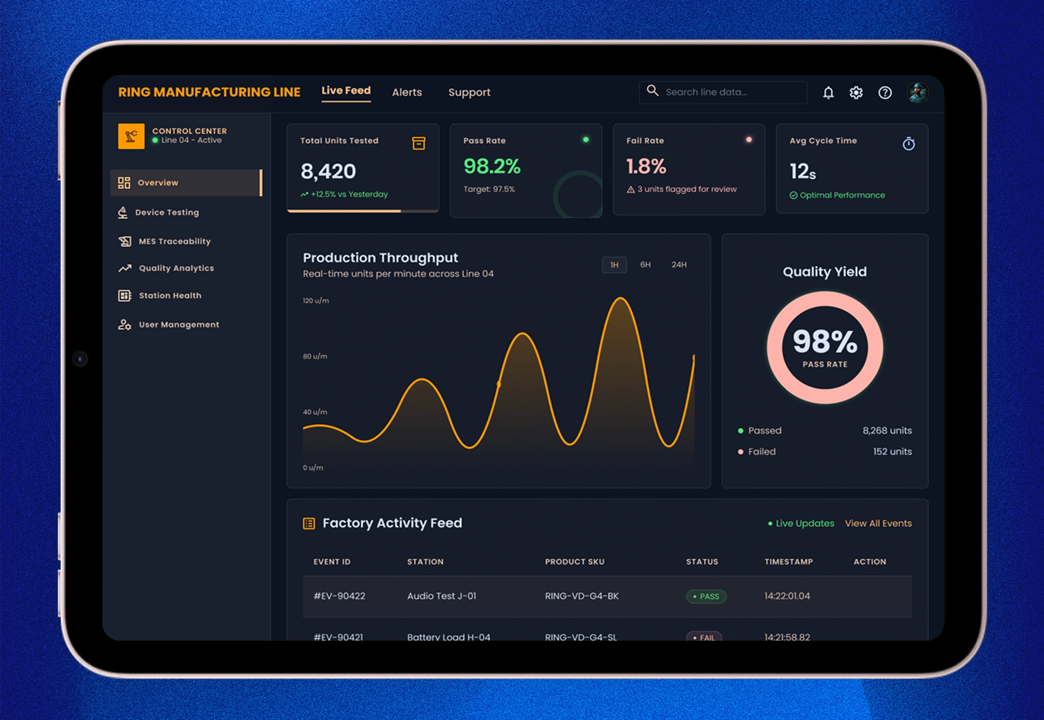Click the 8,420 total units value
Viewport: 1044px width, 720px height.
click(x=328, y=171)
